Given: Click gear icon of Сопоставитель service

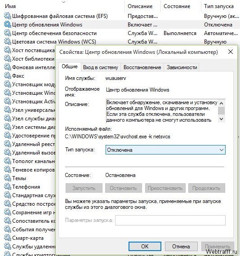Looking at the screenshot, I should point(7,221).
